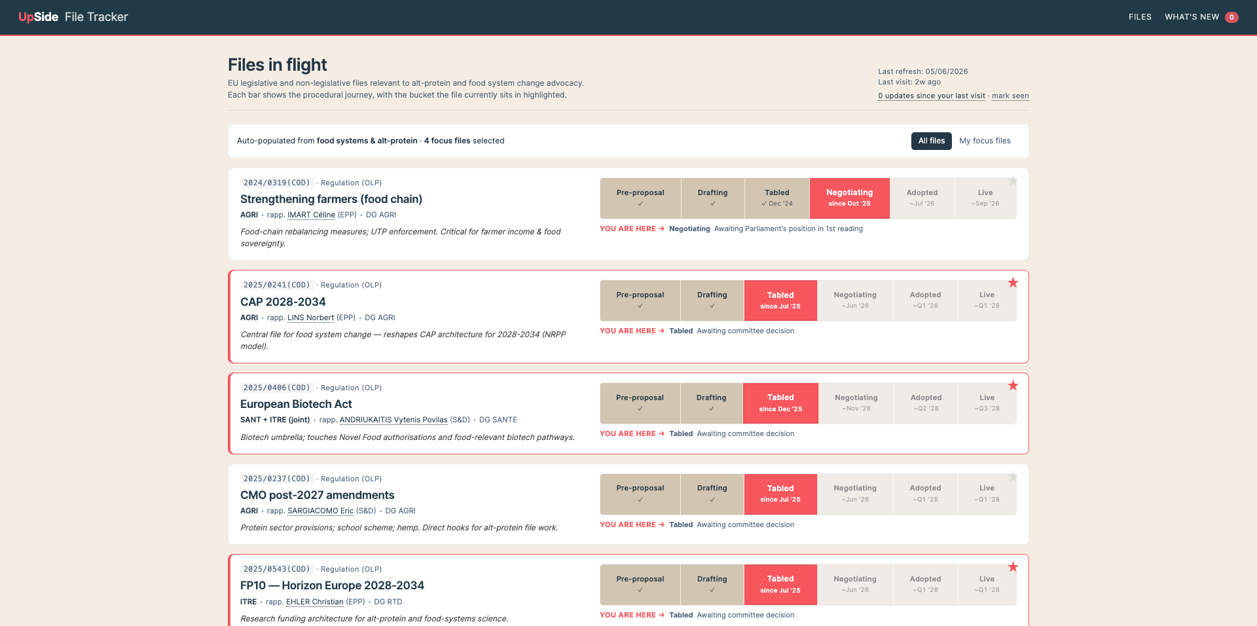Select Negotiating stage of FP10 Horizon Europe
This screenshot has width=1257, height=626.
855,585
